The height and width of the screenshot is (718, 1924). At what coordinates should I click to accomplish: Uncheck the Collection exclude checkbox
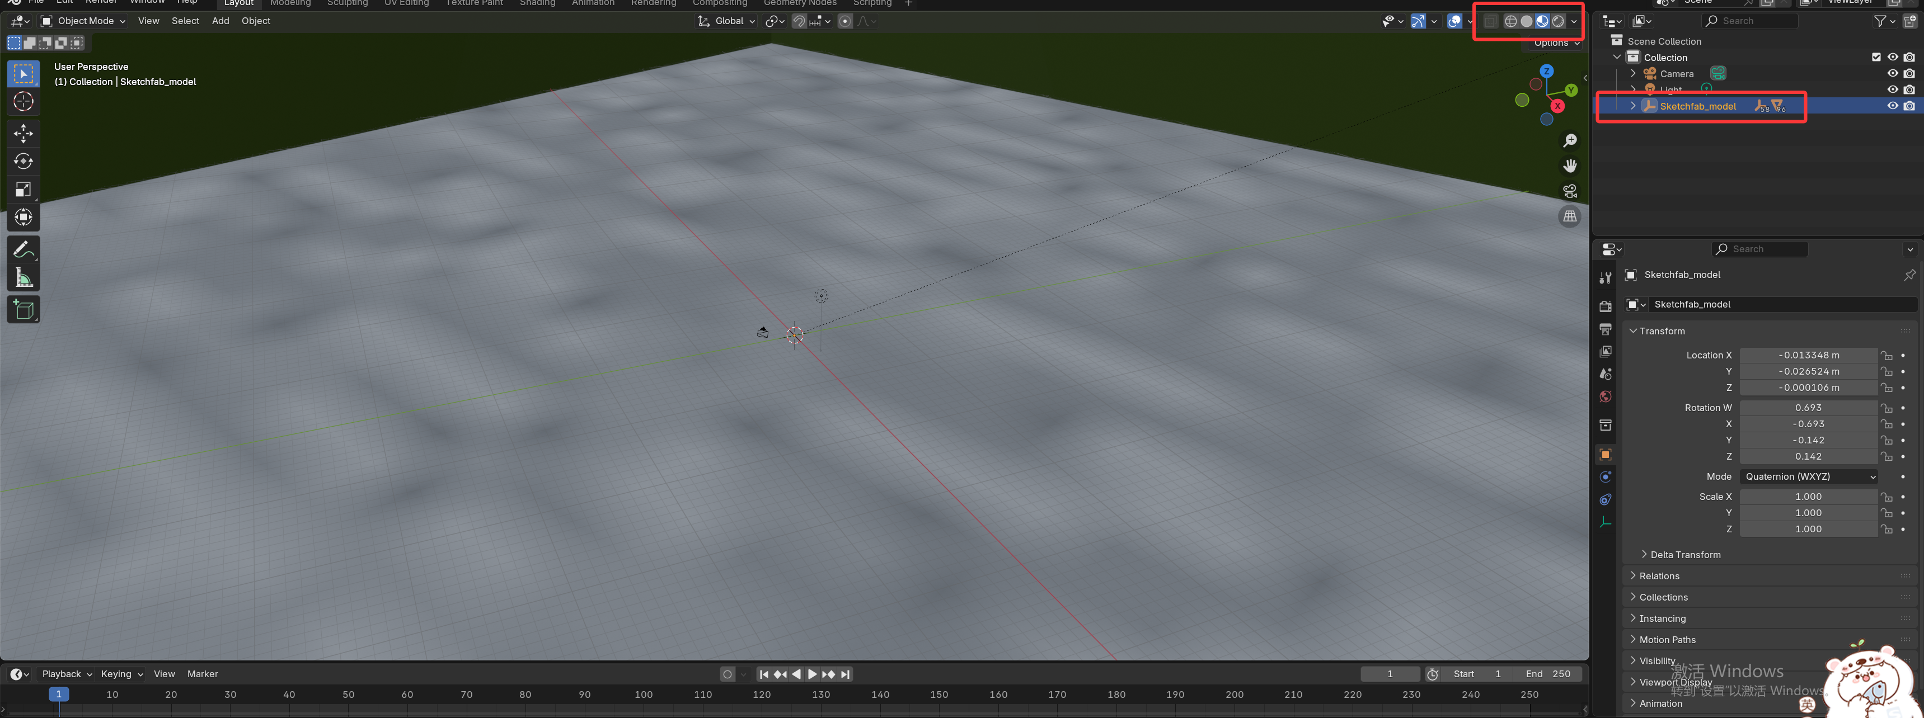[x=1875, y=58]
